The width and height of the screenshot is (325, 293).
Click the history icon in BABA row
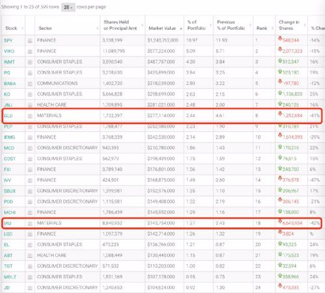[30, 84]
